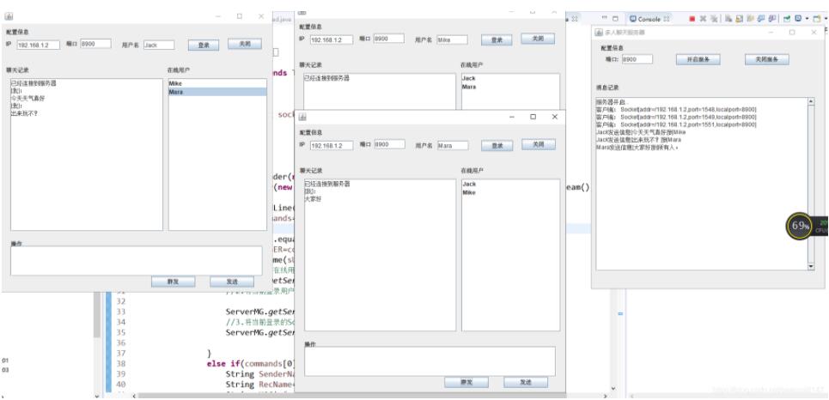Focus the message text area in the Jack window
Screen dimensions: 829x400
(137, 260)
